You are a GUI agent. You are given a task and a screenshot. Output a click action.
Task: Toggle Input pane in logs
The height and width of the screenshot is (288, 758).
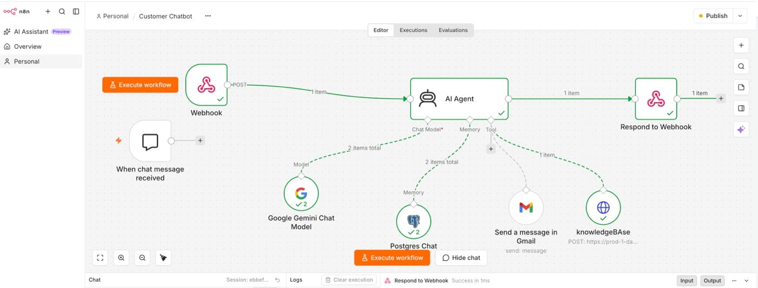[x=687, y=280]
